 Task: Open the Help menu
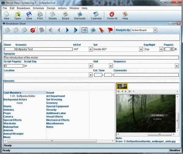tap(84, 8)
